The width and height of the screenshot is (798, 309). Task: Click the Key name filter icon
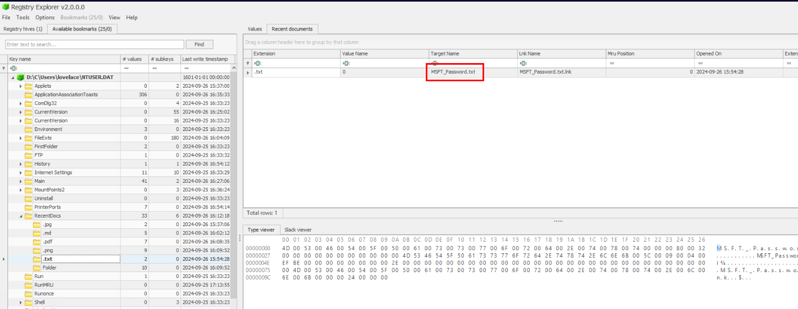[13, 68]
